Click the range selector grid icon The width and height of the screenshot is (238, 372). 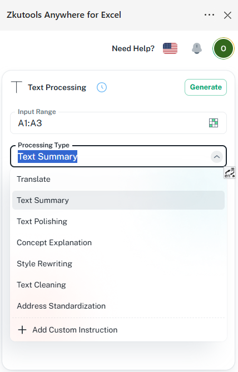(214, 123)
